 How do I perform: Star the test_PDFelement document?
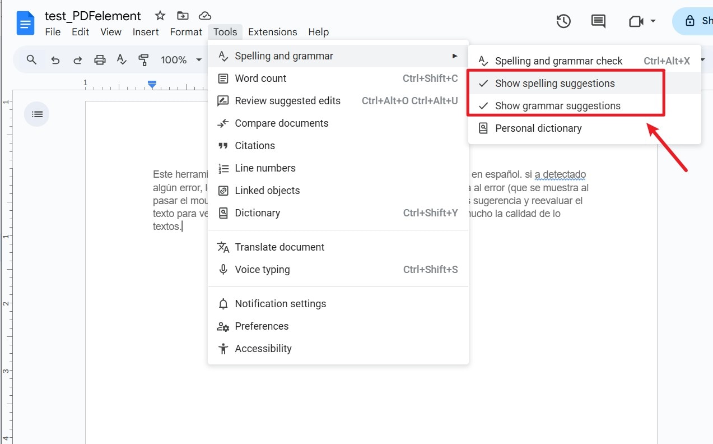click(160, 16)
